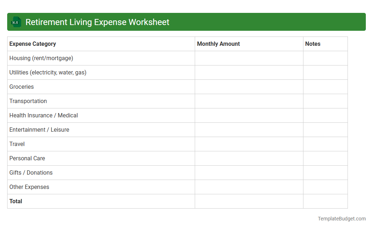Screen dimensions: 373x229
Task: Click the Monthly Amount column header
Action: tap(218, 44)
